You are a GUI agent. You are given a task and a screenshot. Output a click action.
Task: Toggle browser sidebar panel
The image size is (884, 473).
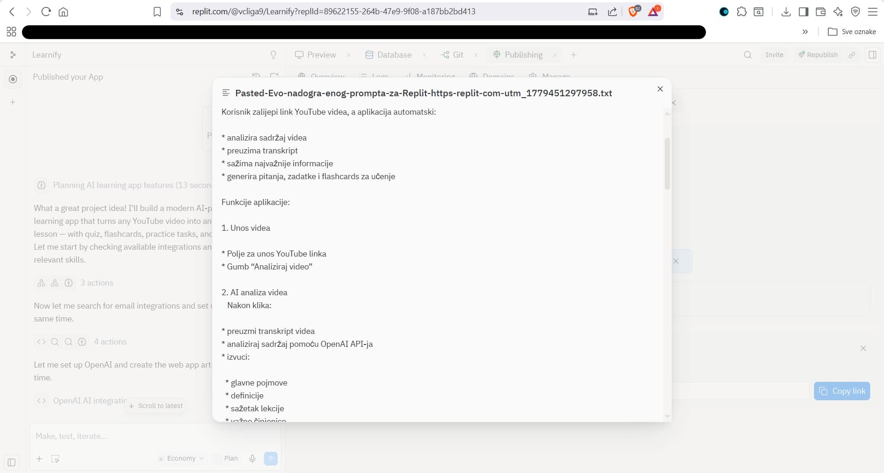click(803, 12)
